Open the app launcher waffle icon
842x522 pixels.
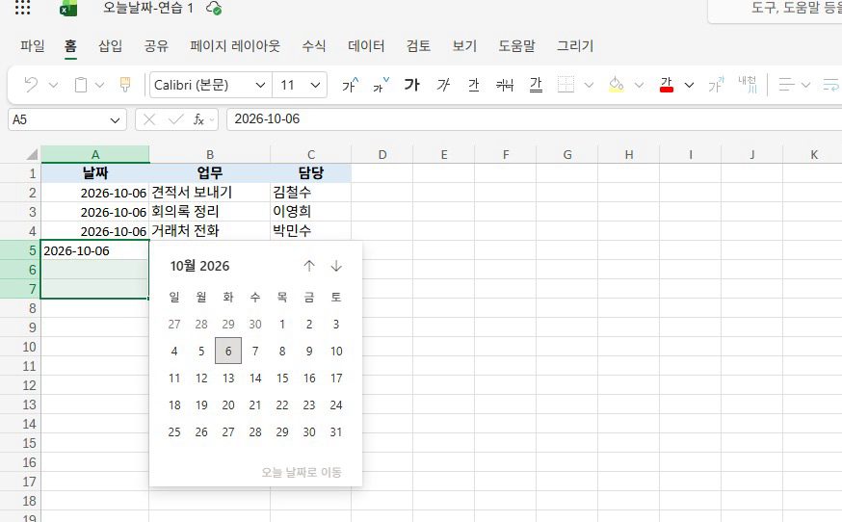point(22,7)
